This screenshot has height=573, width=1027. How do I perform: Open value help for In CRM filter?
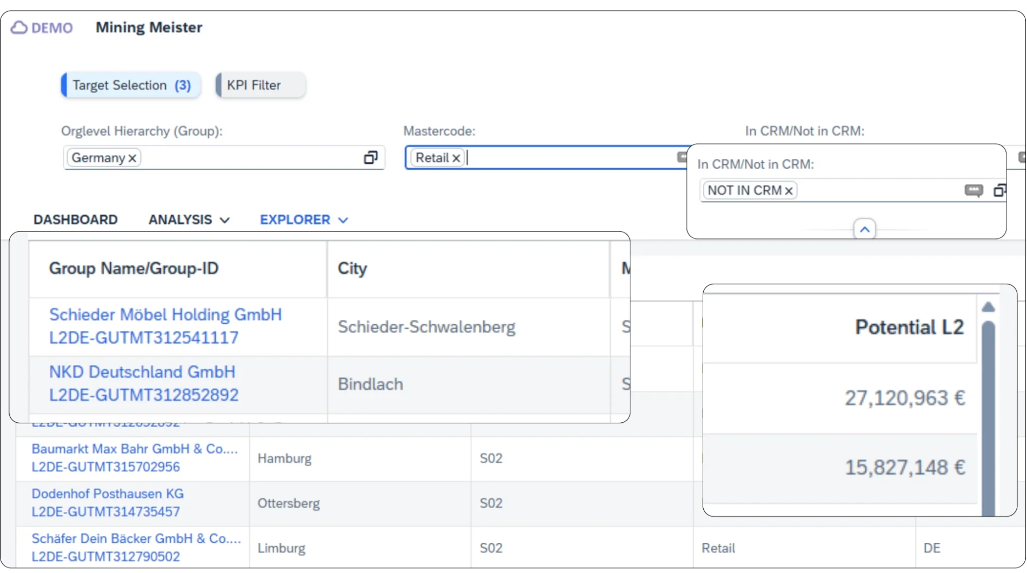click(999, 190)
